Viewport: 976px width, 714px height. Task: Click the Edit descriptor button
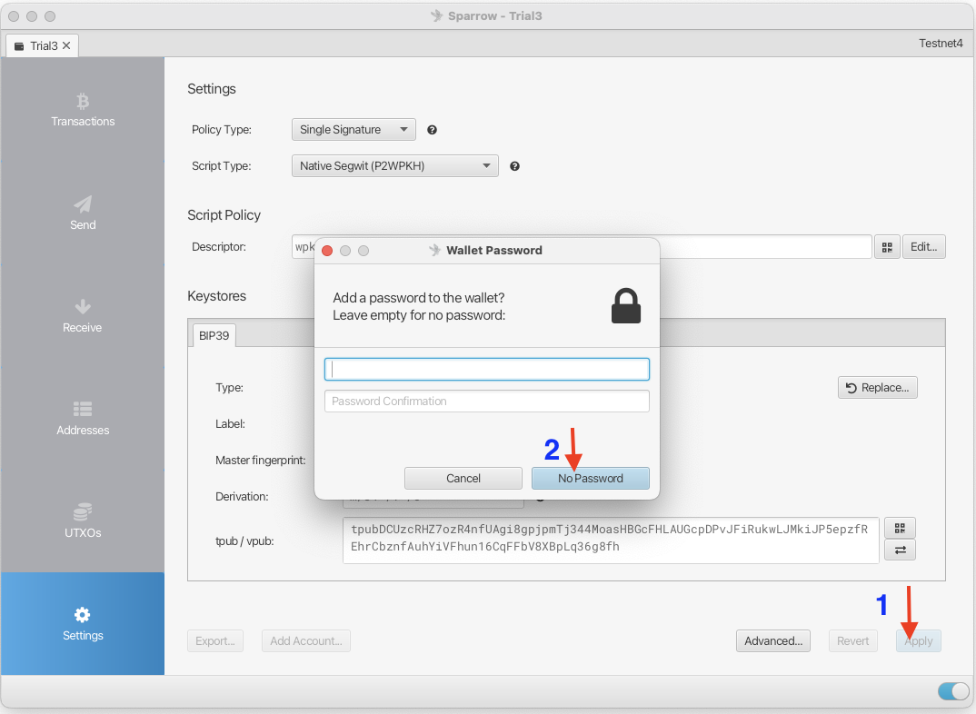coord(923,247)
